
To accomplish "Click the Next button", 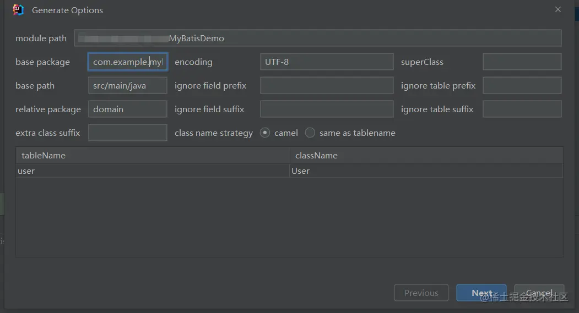I will coord(481,293).
